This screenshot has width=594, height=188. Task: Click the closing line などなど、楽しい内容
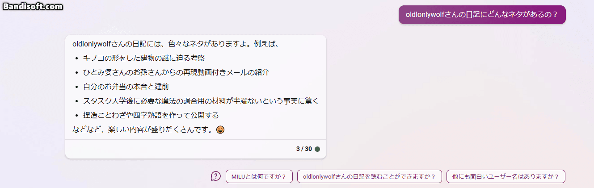tap(143, 130)
